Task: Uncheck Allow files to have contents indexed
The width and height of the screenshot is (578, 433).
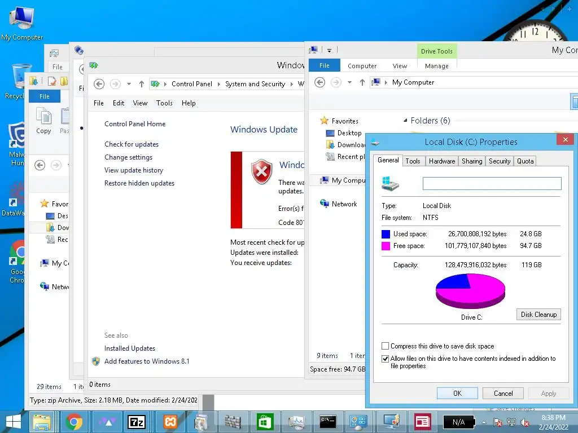Action: pyautogui.click(x=385, y=359)
